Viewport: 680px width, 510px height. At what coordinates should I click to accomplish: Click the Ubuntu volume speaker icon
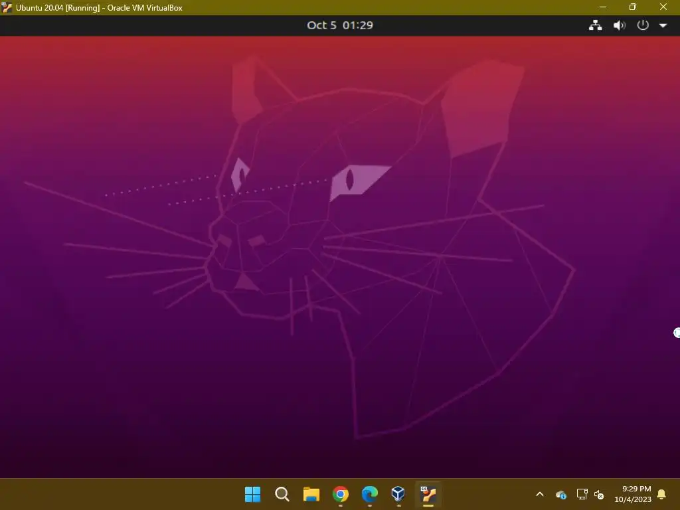(620, 25)
